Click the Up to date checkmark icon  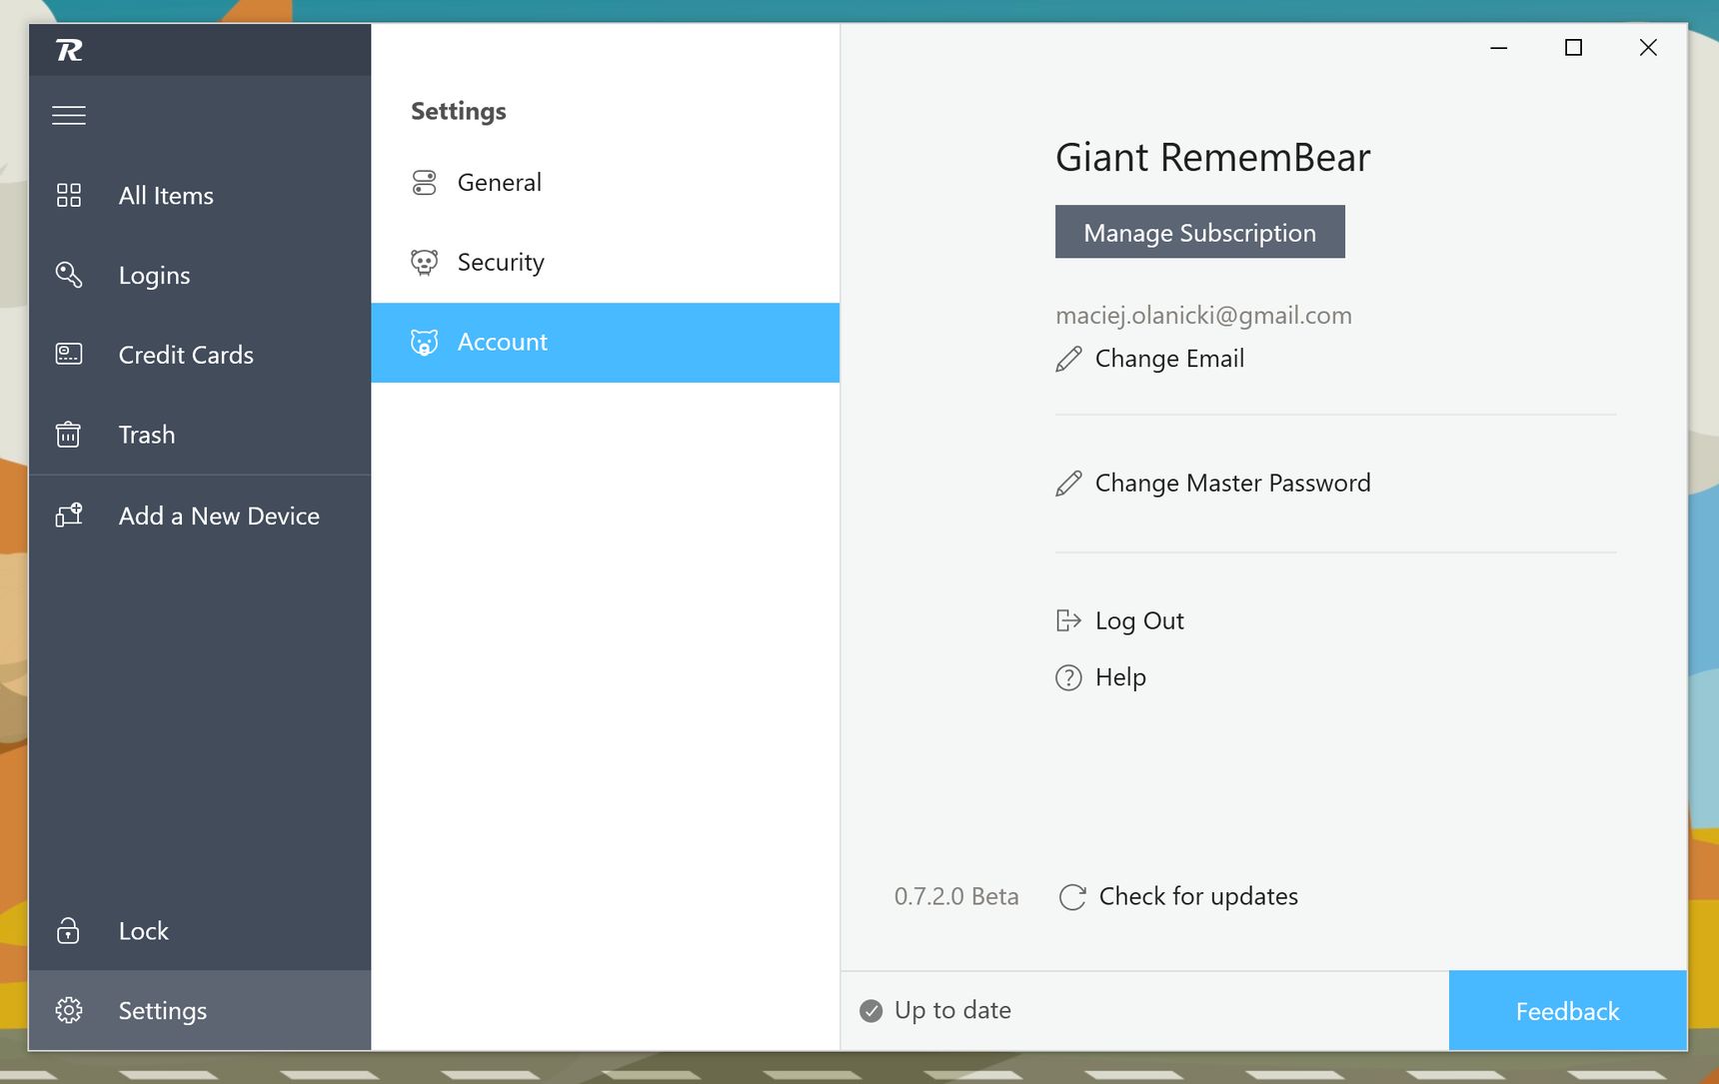click(x=871, y=1011)
